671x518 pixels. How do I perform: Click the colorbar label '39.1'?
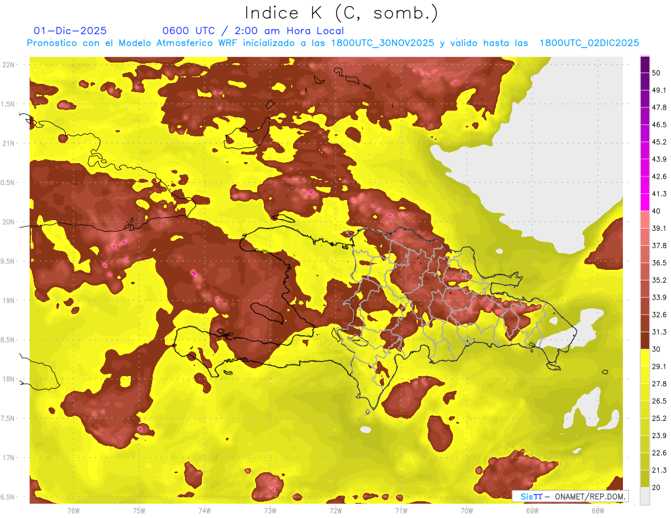point(659,228)
